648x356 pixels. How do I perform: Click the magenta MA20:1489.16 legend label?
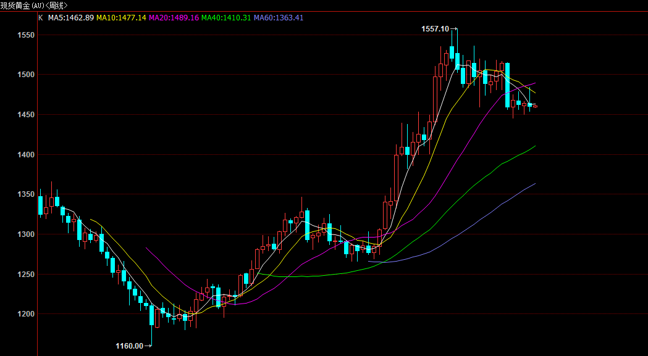click(x=174, y=17)
